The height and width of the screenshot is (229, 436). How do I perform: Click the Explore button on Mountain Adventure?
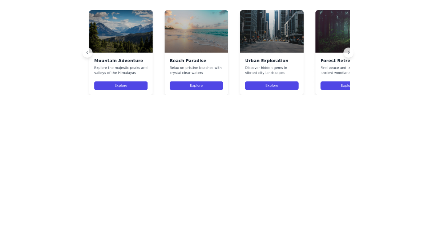click(121, 85)
